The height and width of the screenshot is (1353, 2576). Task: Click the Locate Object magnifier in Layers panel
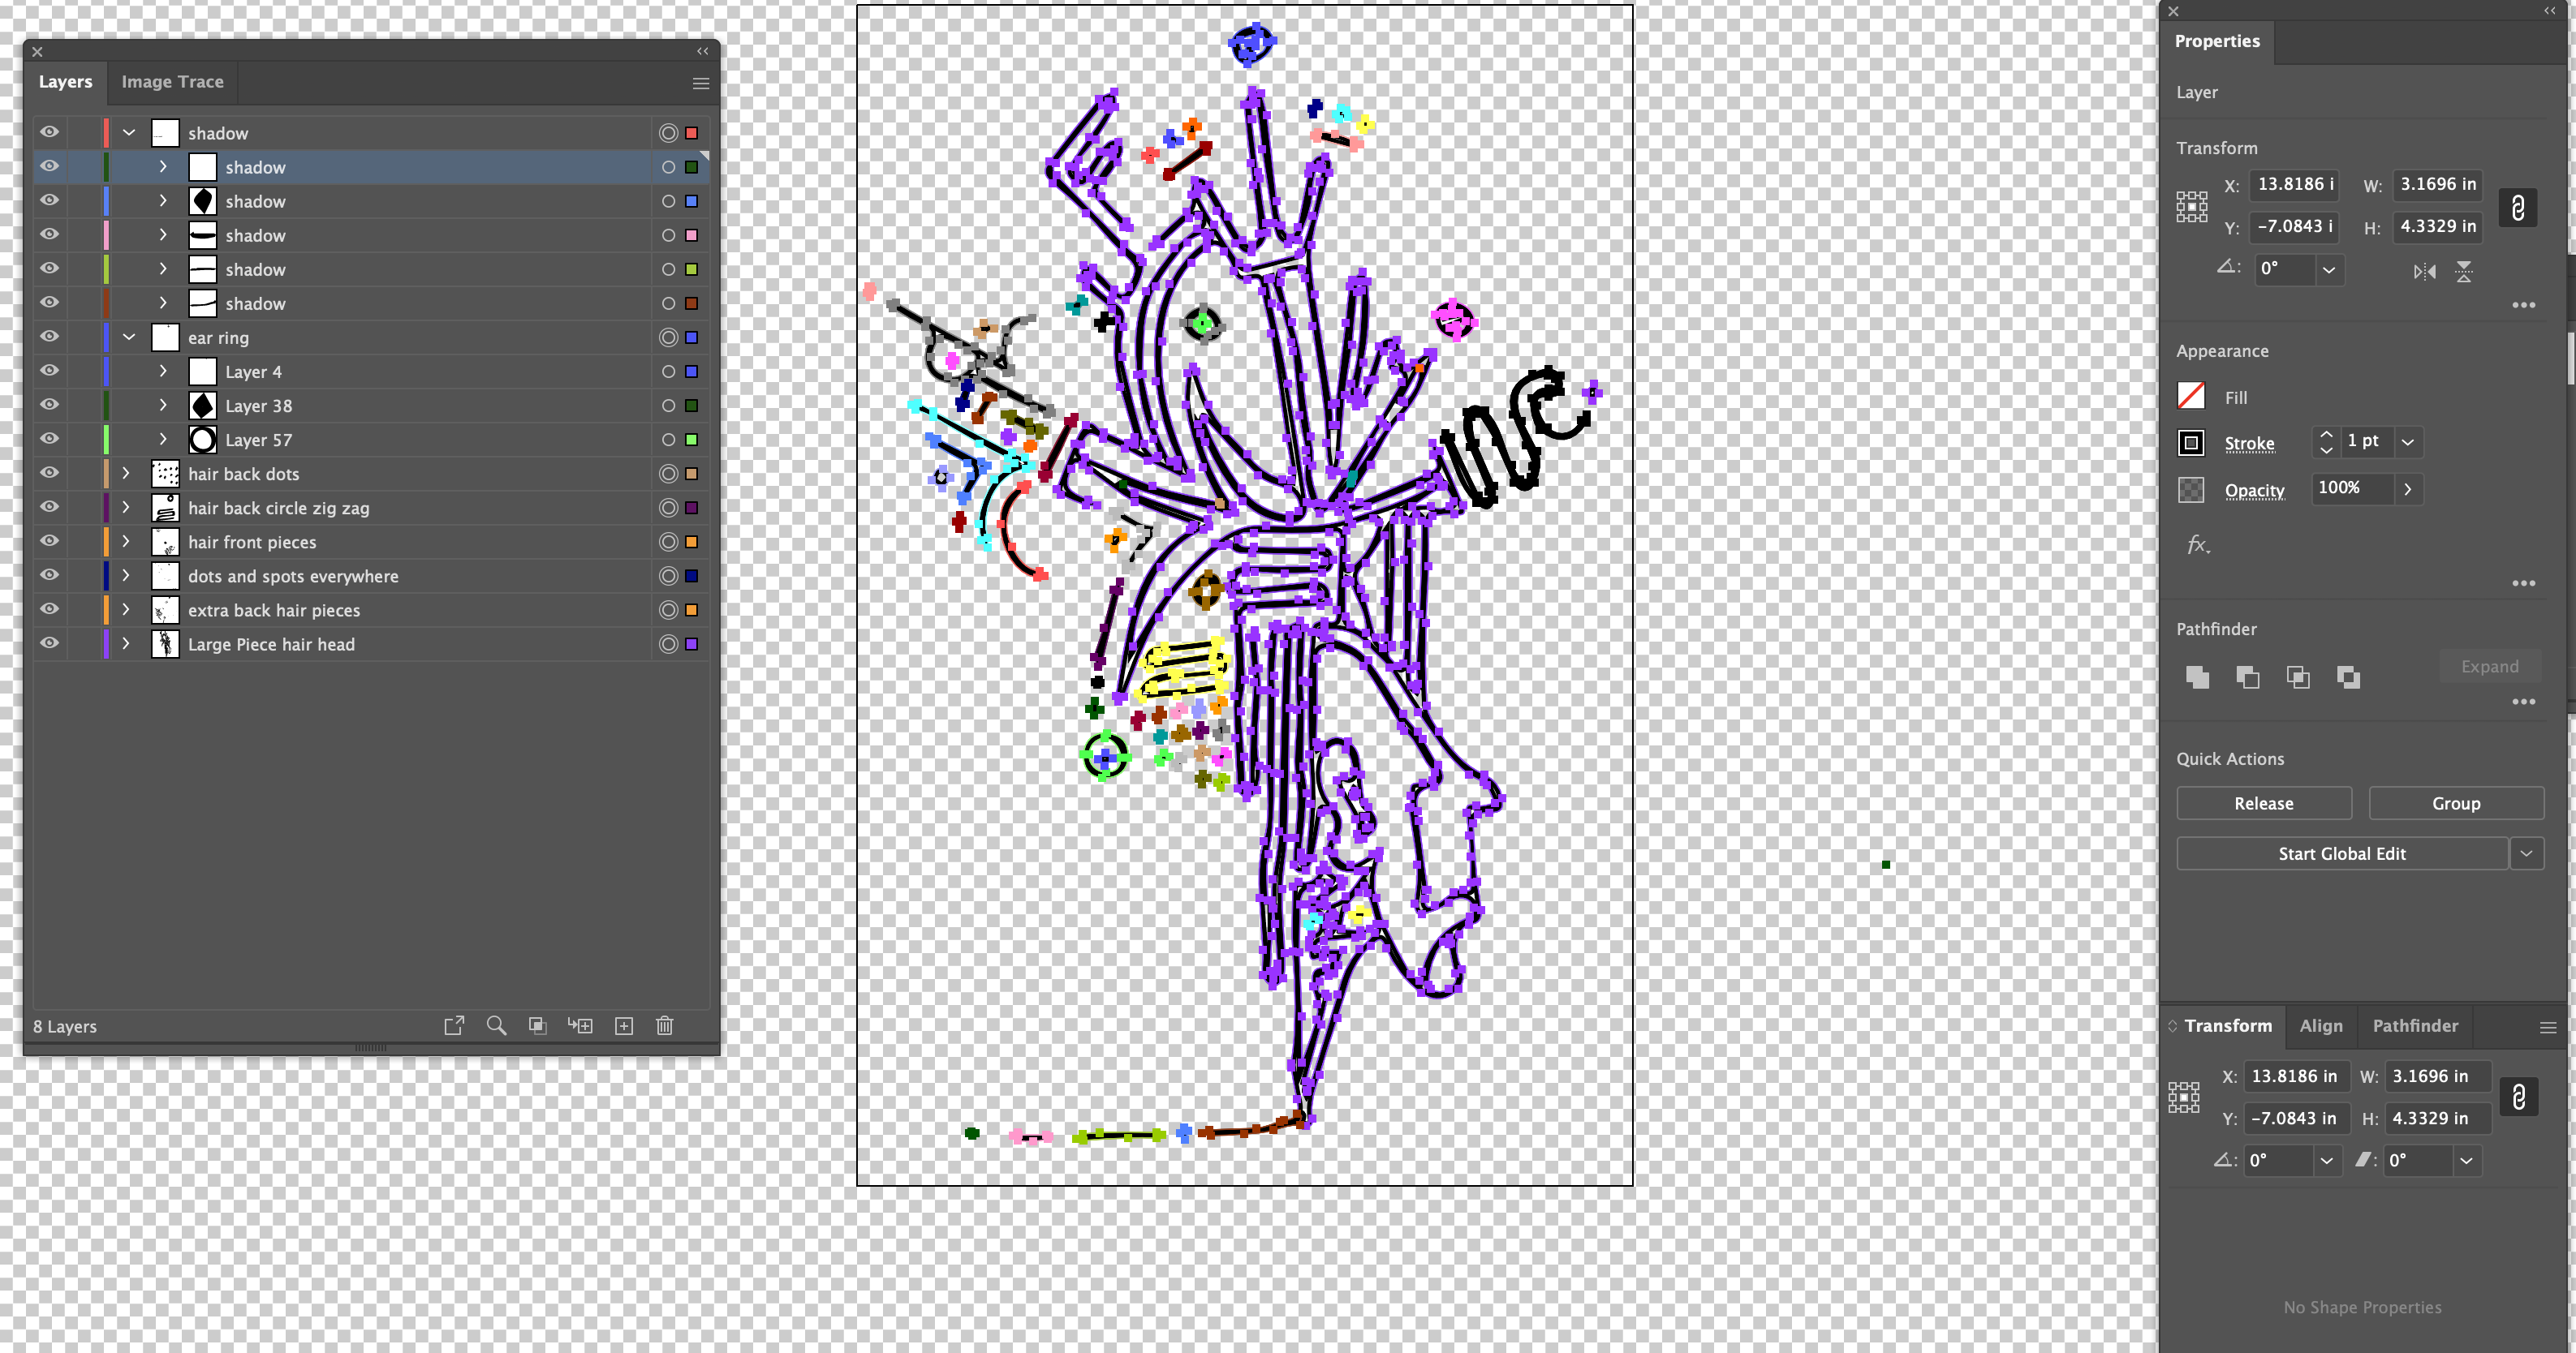point(495,1025)
